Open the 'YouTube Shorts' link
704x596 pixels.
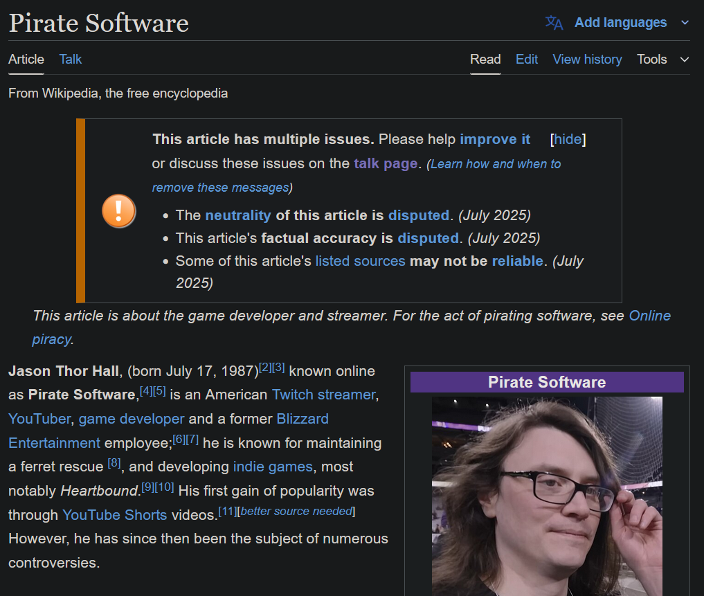(114, 515)
